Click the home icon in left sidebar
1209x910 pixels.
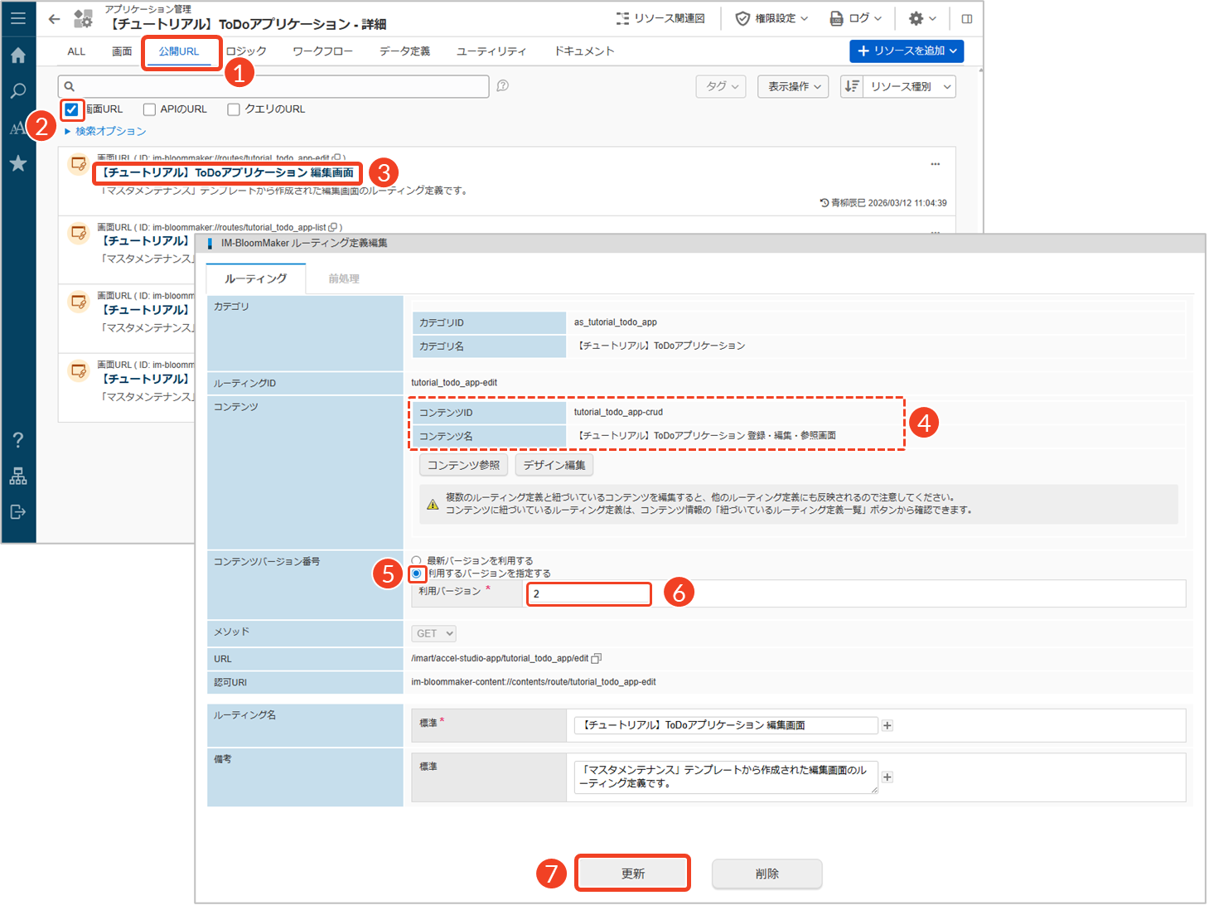18,56
